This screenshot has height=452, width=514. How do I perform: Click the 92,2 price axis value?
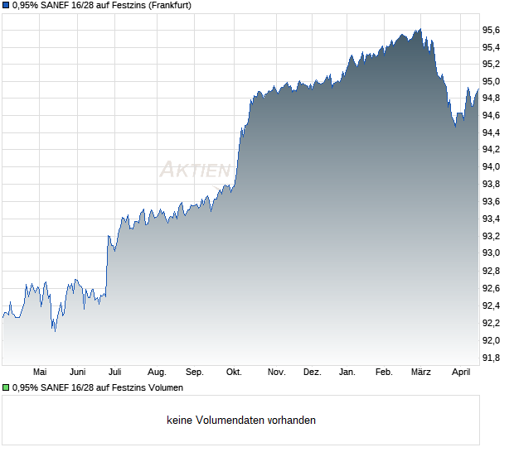491,323
